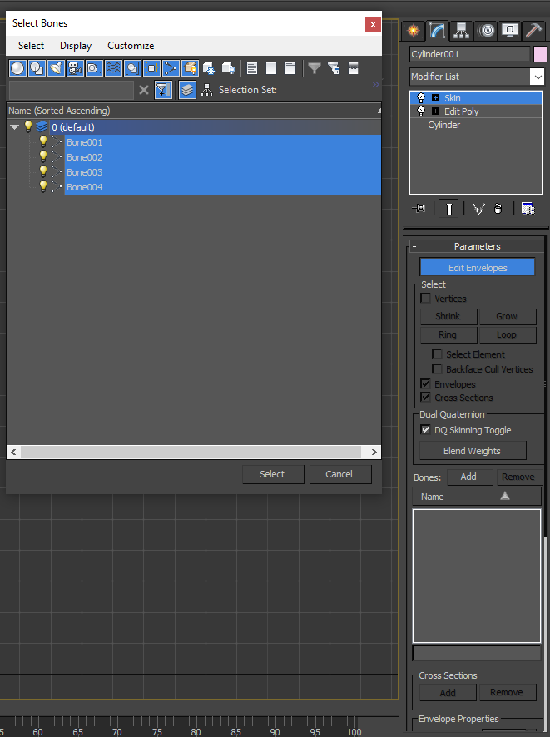This screenshot has width=550, height=737.
Task: Click Configure Modifier Sets icon
Action: 528,209
